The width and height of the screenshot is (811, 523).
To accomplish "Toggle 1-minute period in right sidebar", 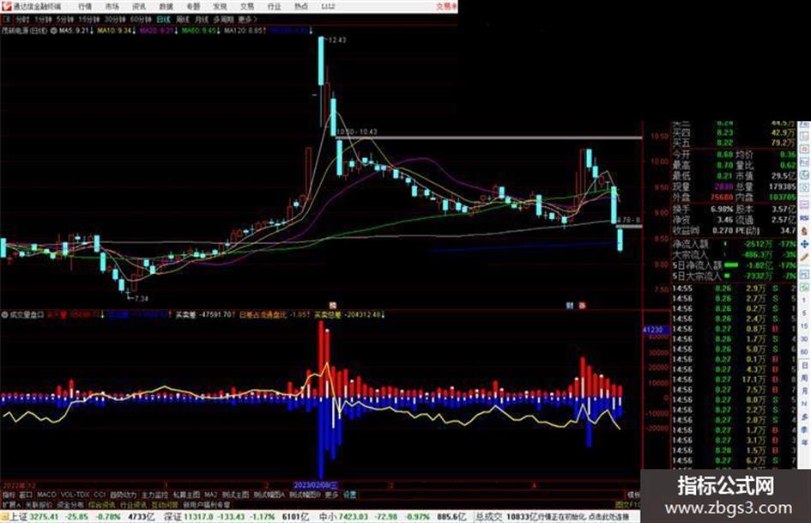I will coord(804,301).
